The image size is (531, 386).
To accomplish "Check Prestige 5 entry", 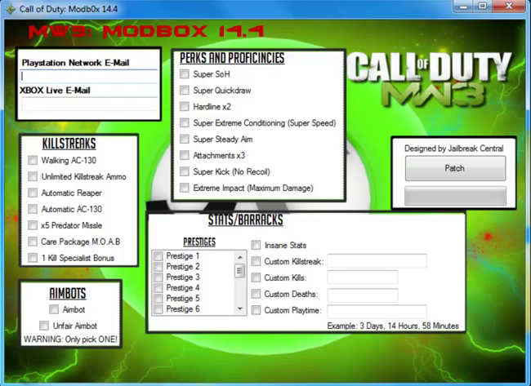I will tap(158, 299).
